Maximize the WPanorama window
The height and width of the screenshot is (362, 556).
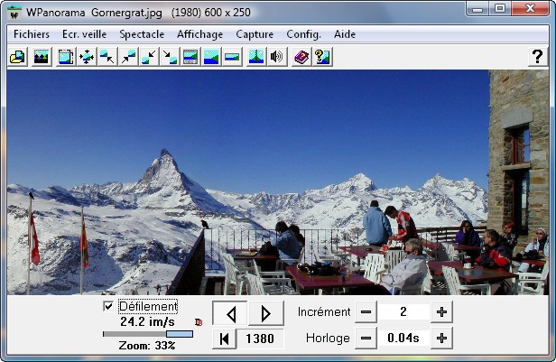coord(500,8)
